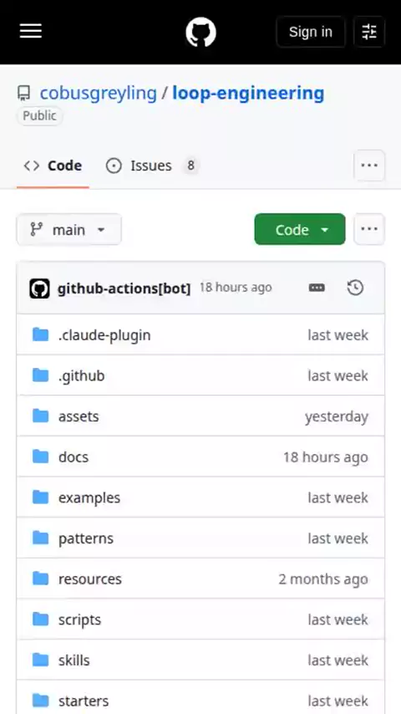This screenshot has height=714, width=401.
Task: Open the hamburger navigation menu
Action: point(31,32)
